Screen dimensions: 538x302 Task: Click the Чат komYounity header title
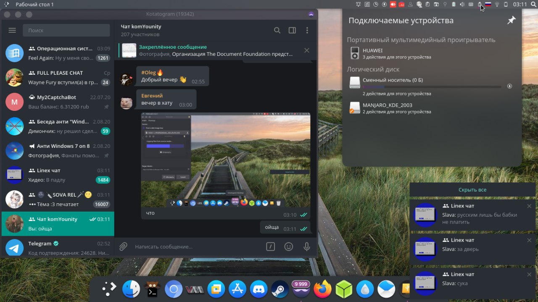coord(141,26)
